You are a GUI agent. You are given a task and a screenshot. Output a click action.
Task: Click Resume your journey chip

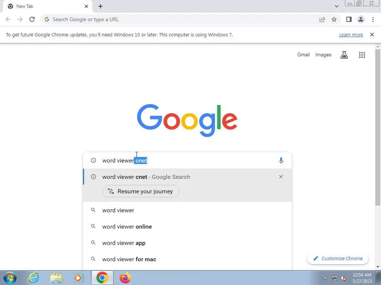[141, 191]
